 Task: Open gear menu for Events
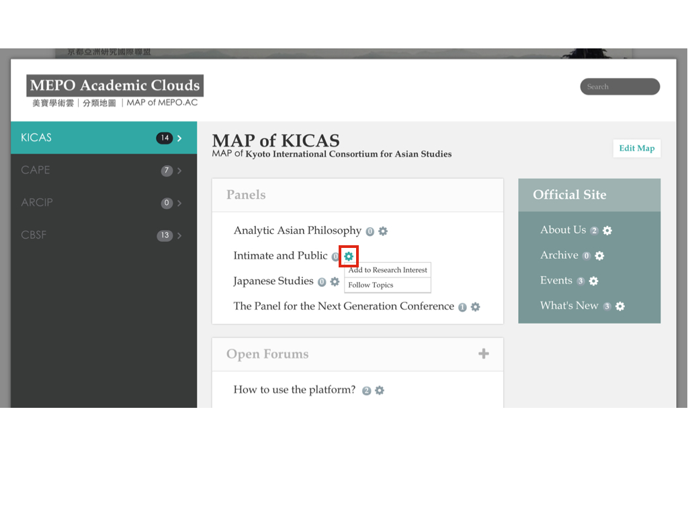coord(593,282)
